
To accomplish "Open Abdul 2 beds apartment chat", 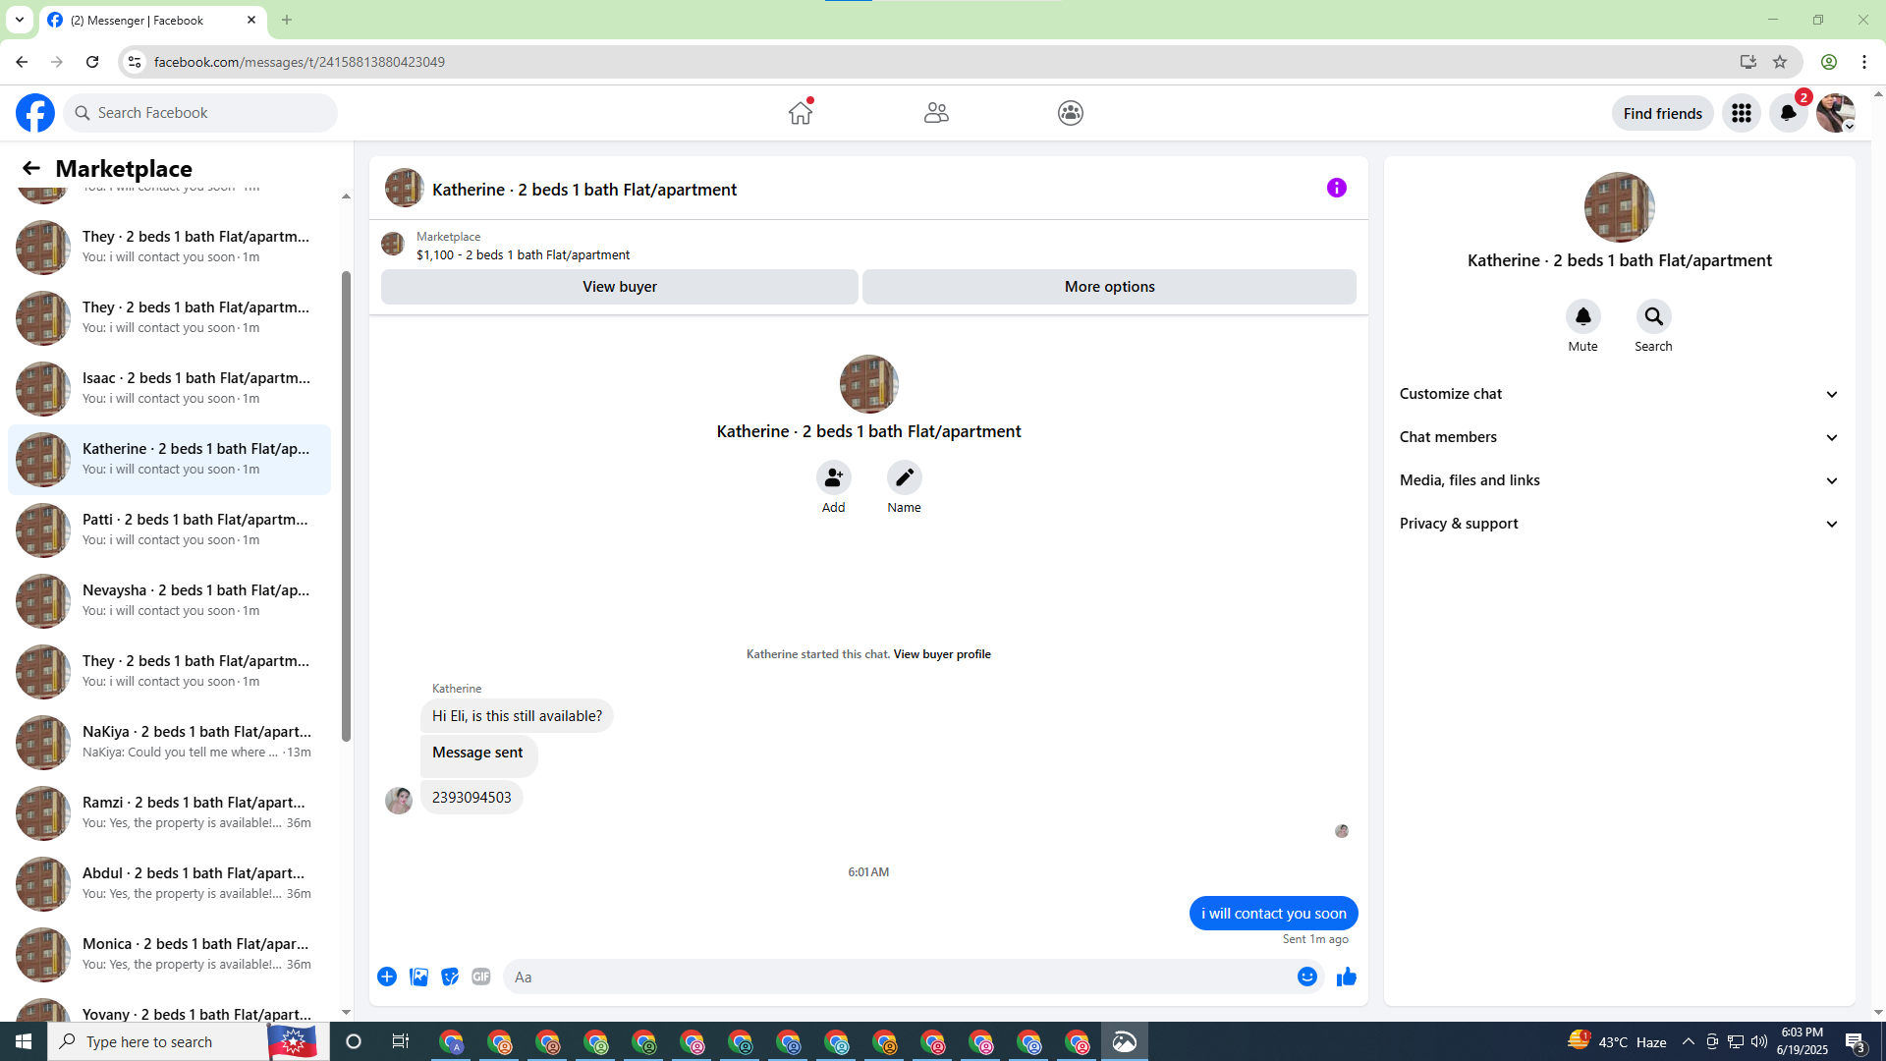I will [169, 883].
